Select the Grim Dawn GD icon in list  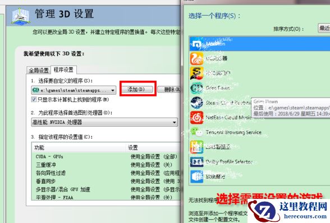point(197,88)
